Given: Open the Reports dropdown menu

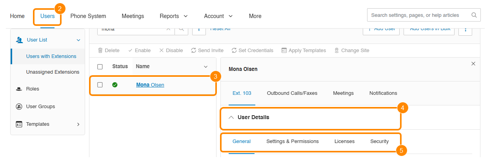Looking at the screenshot, I should pyautogui.click(x=173, y=16).
